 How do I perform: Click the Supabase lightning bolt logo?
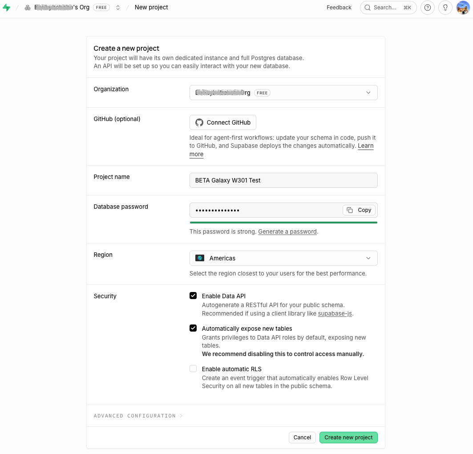(6, 8)
